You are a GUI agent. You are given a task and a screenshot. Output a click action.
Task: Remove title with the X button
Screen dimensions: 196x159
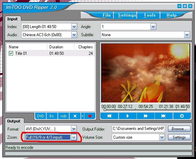[x=75, y=116]
